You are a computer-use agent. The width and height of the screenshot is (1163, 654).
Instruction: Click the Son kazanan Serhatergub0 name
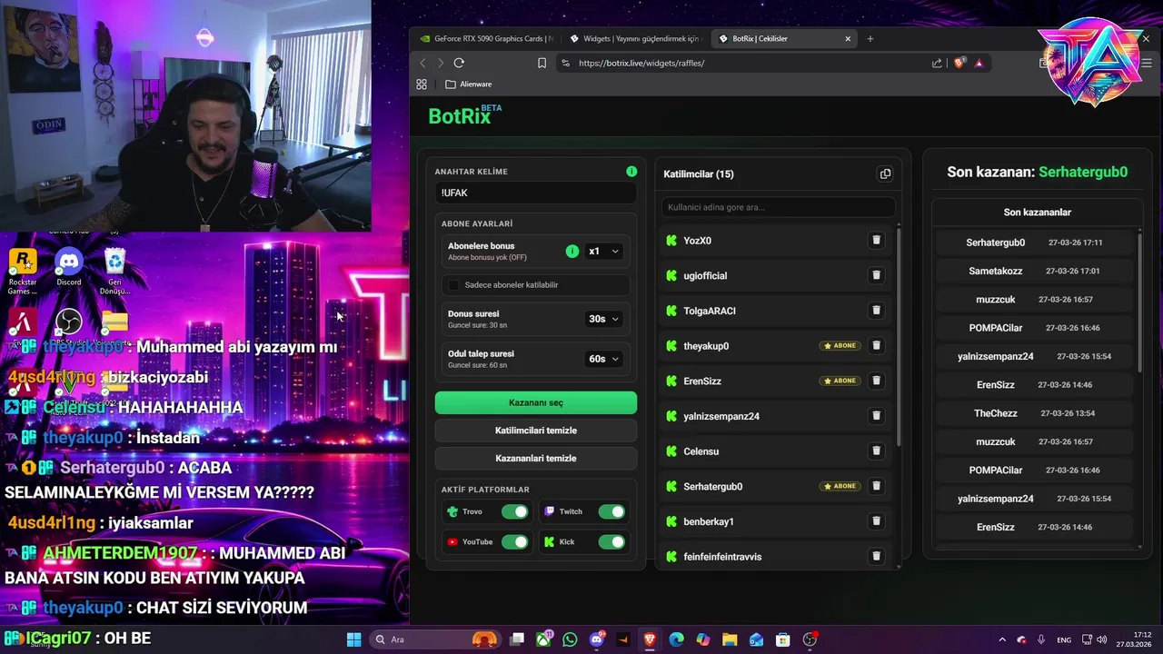coord(1083,172)
